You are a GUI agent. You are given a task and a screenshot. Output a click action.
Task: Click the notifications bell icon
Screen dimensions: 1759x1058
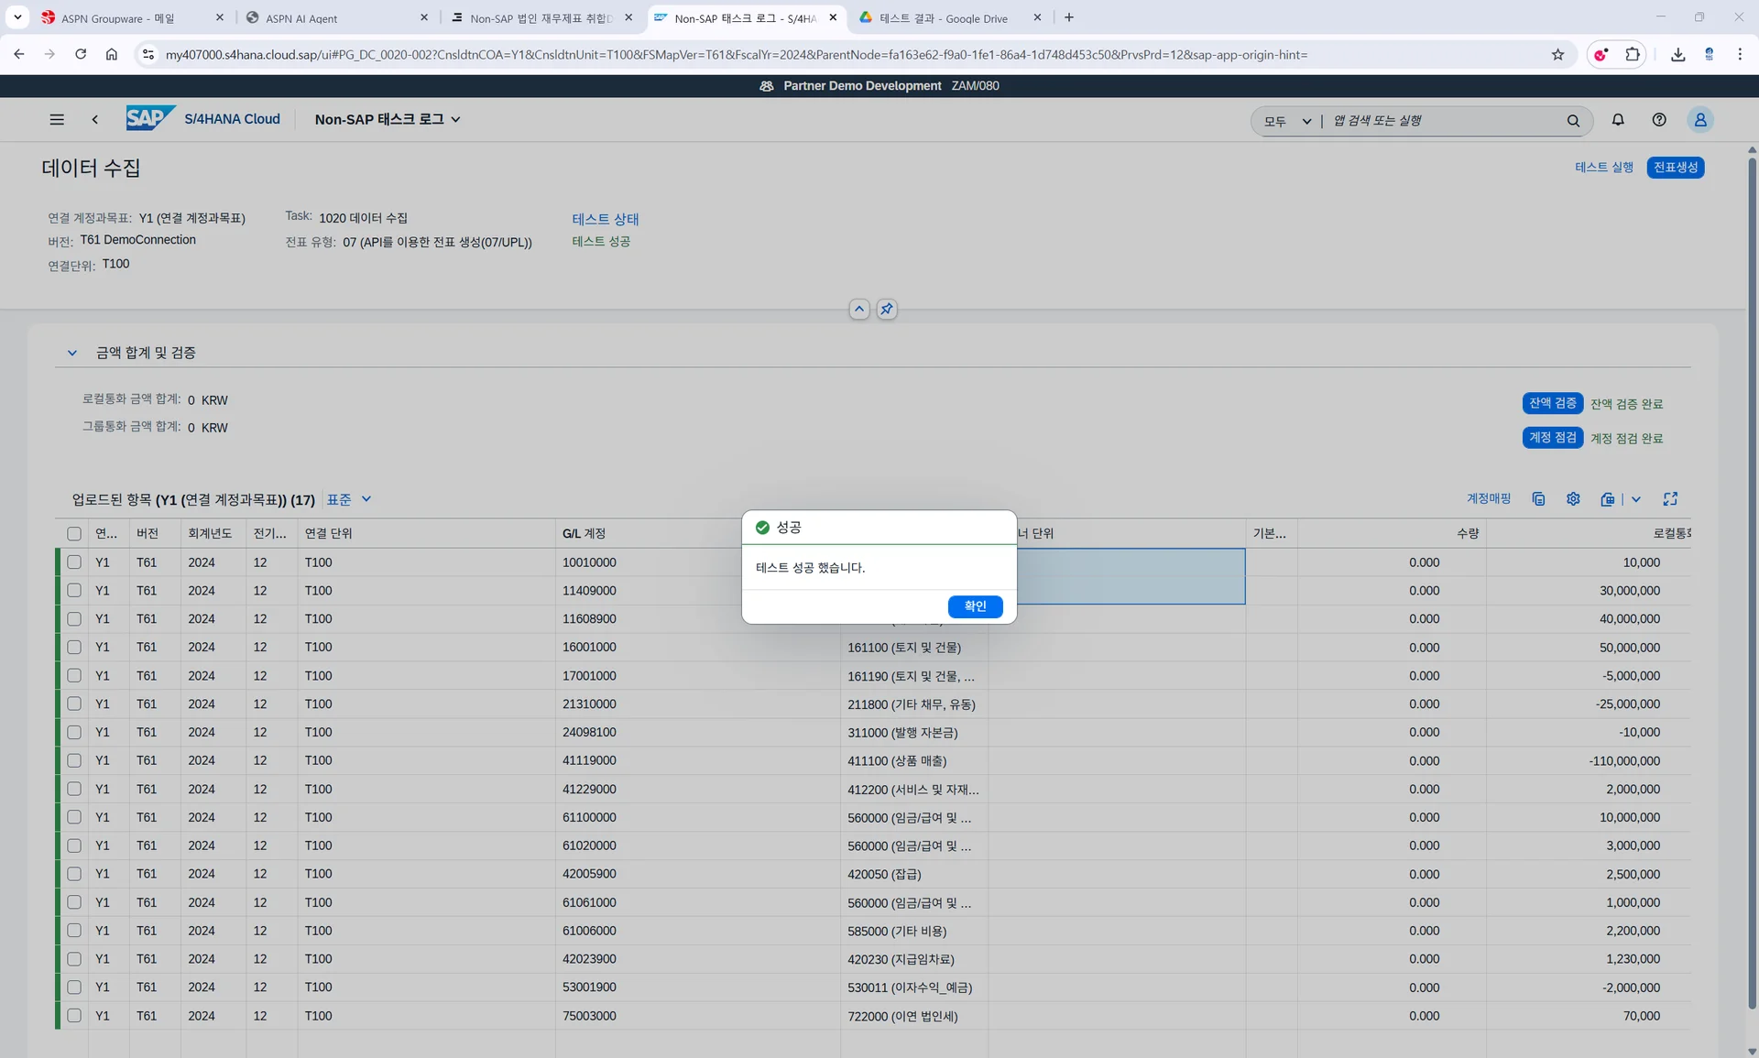click(x=1618, y=120)
